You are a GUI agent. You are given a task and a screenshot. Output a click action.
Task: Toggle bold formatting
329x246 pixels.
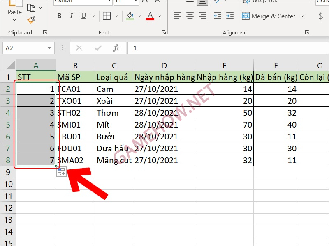click(x=59, y=16)
